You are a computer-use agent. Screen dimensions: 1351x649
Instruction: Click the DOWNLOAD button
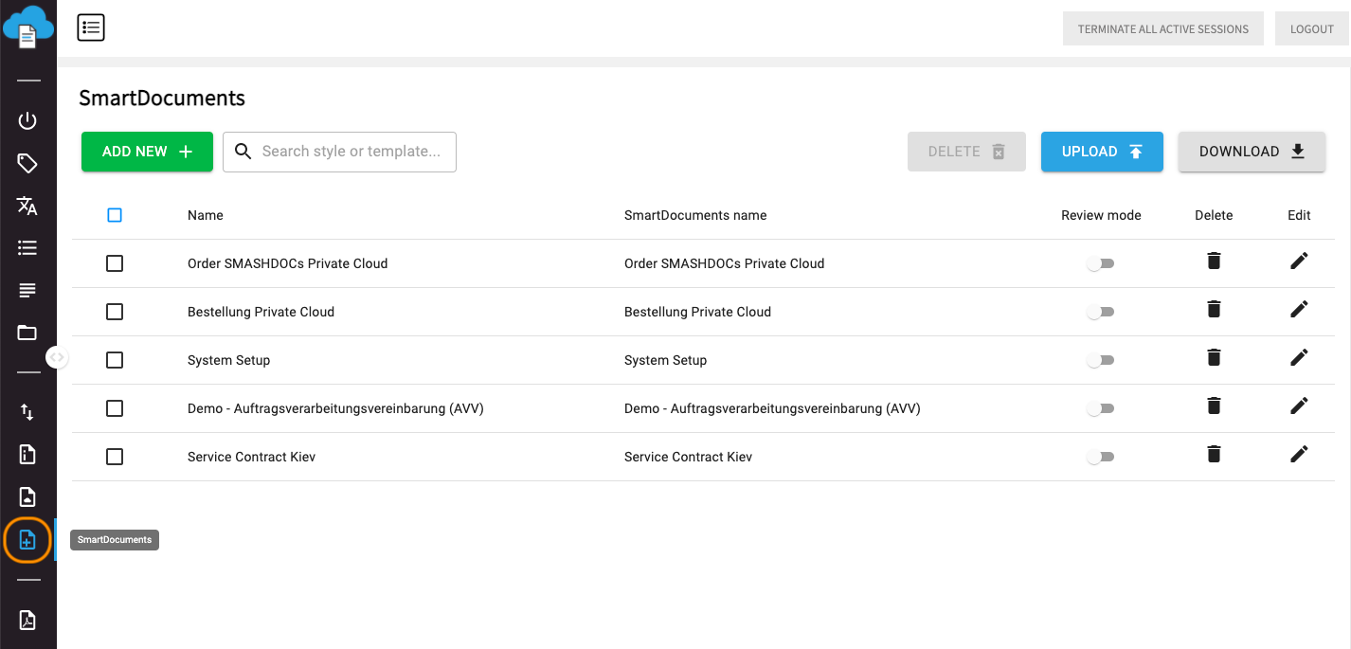(x=1252, y=152)
